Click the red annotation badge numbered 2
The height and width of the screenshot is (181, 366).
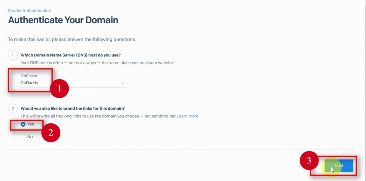[51, 132]
